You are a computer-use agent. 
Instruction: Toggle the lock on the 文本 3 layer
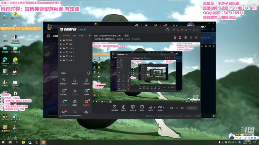click(64, 48)
